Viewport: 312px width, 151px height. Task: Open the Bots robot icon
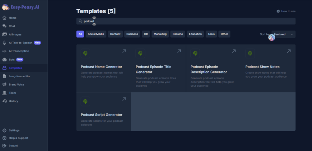[x=4, y=59]
